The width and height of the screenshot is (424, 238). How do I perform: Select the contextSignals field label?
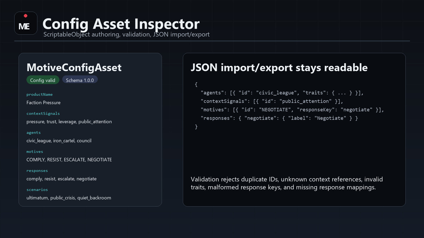point(43,114)
